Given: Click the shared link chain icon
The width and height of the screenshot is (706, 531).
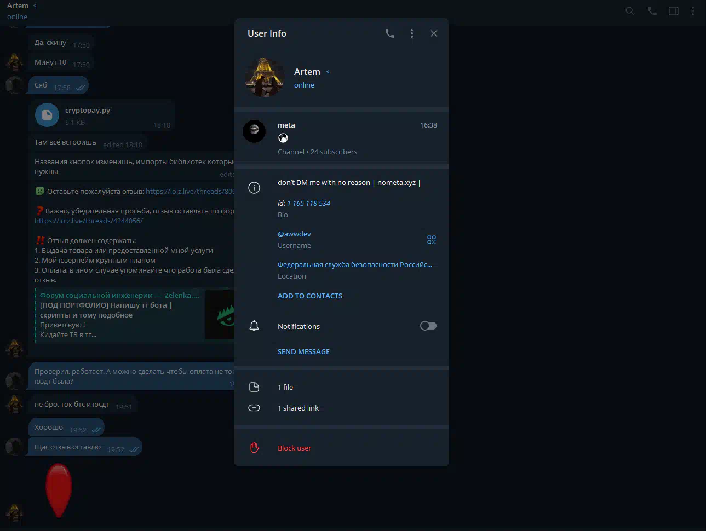Looking at the screenshot, I should click(254, 408).
